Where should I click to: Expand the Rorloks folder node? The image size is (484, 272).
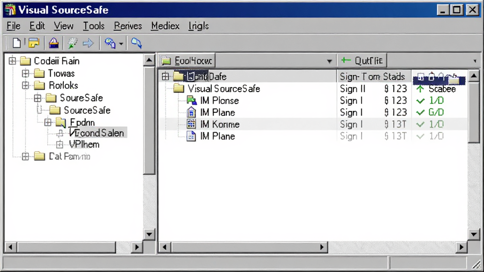tap(26, 85)
